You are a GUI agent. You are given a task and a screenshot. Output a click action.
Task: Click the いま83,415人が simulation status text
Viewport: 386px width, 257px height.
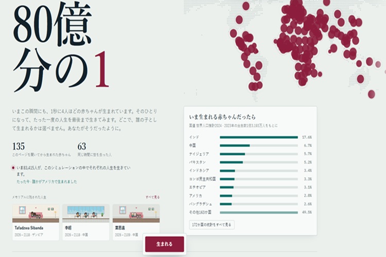pos(74,171)
